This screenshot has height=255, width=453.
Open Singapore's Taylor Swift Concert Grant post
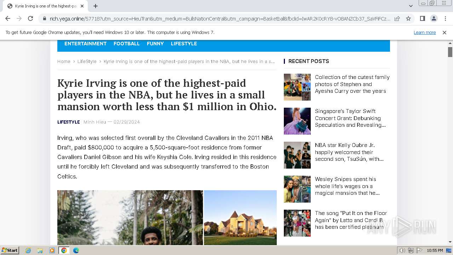point(350,118)
